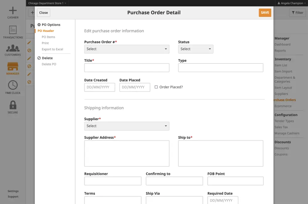The height and width of the screenshot is (204, 308).
Task: Click the PO Options gear icon
Action: coord(39,25)
